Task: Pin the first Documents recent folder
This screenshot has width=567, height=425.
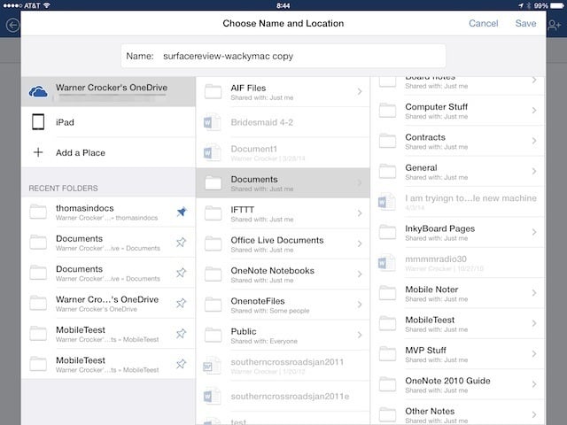Action: pyautogui.click(x=182, y=242)
